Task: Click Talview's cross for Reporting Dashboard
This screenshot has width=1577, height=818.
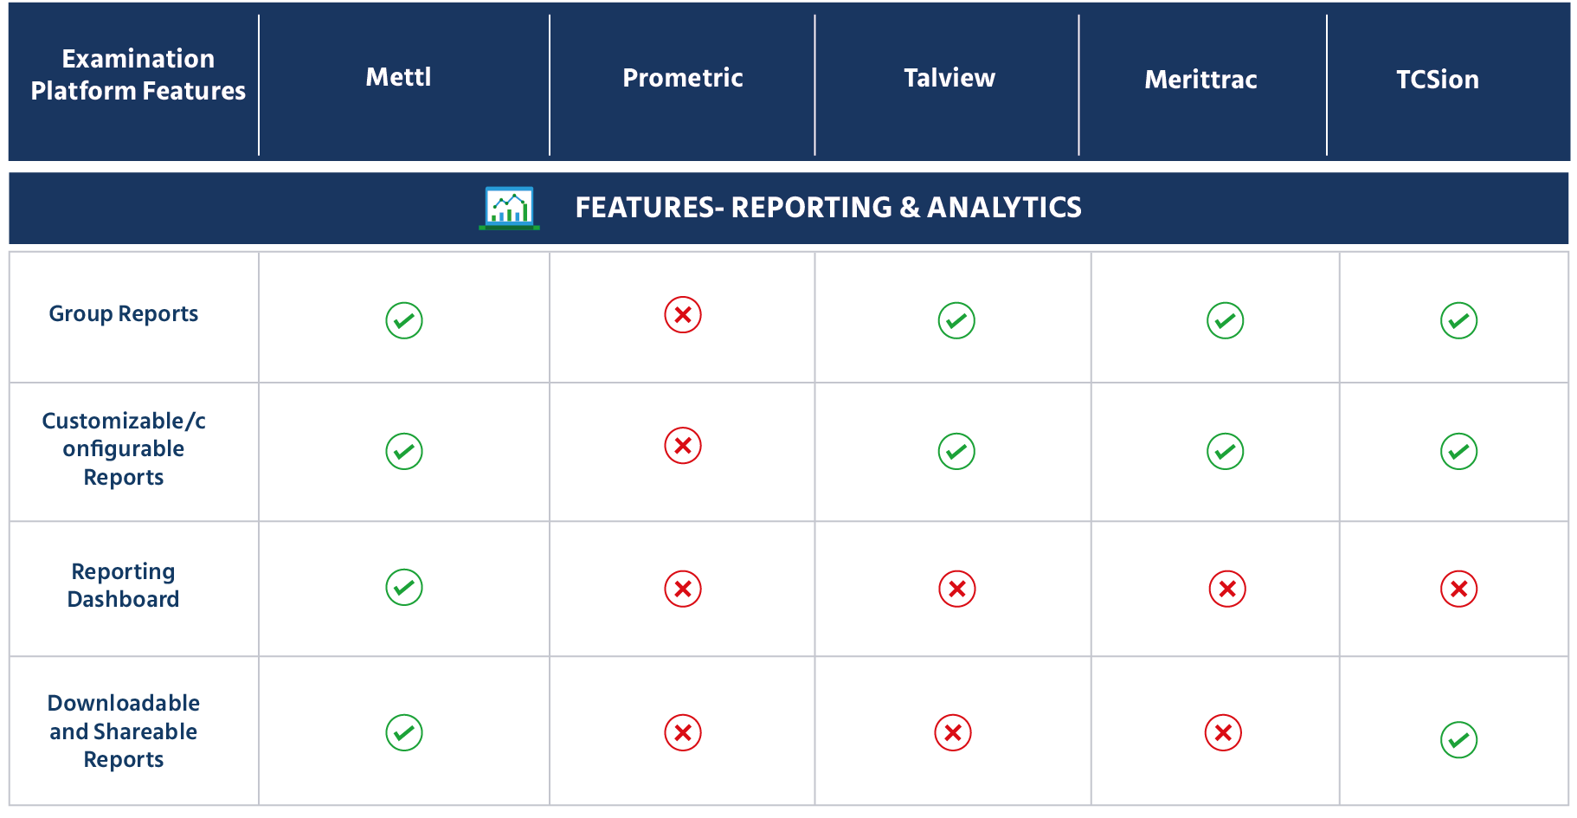Action: [x=957, y=589]
